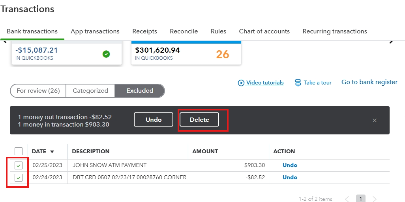Image resolution: width=405 pixels, height=202 pixels.
Task: Click the Video tutorials play icon
Action: [241, 83]
